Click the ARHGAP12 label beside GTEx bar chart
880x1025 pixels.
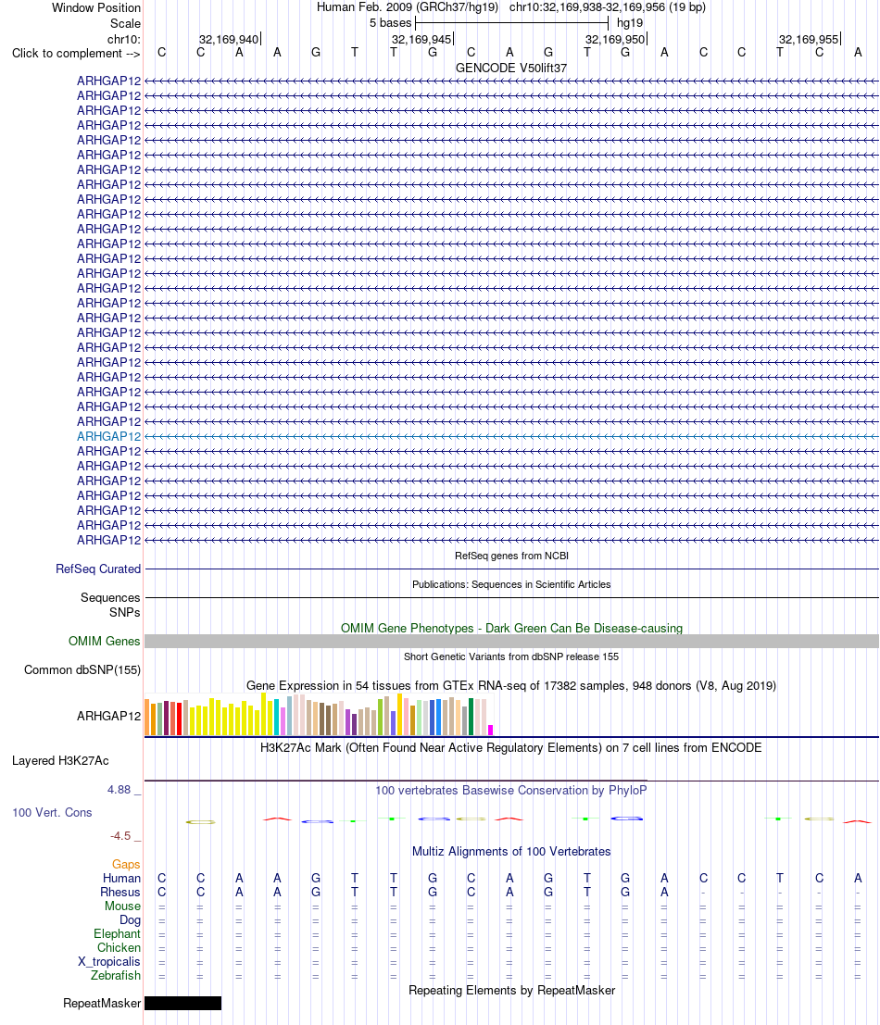tap(108, 716)
